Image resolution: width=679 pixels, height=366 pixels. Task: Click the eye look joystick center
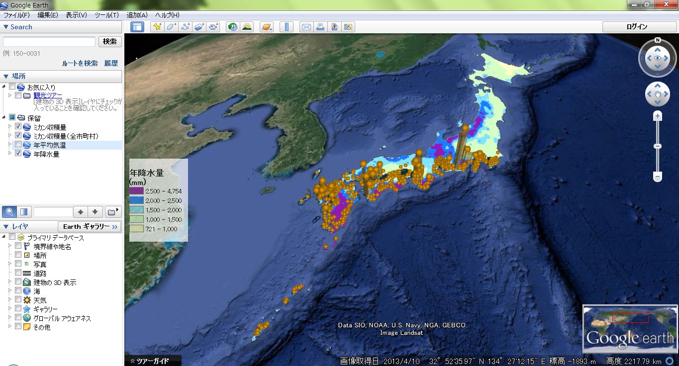pyautogui.click(x=658, y=58)
